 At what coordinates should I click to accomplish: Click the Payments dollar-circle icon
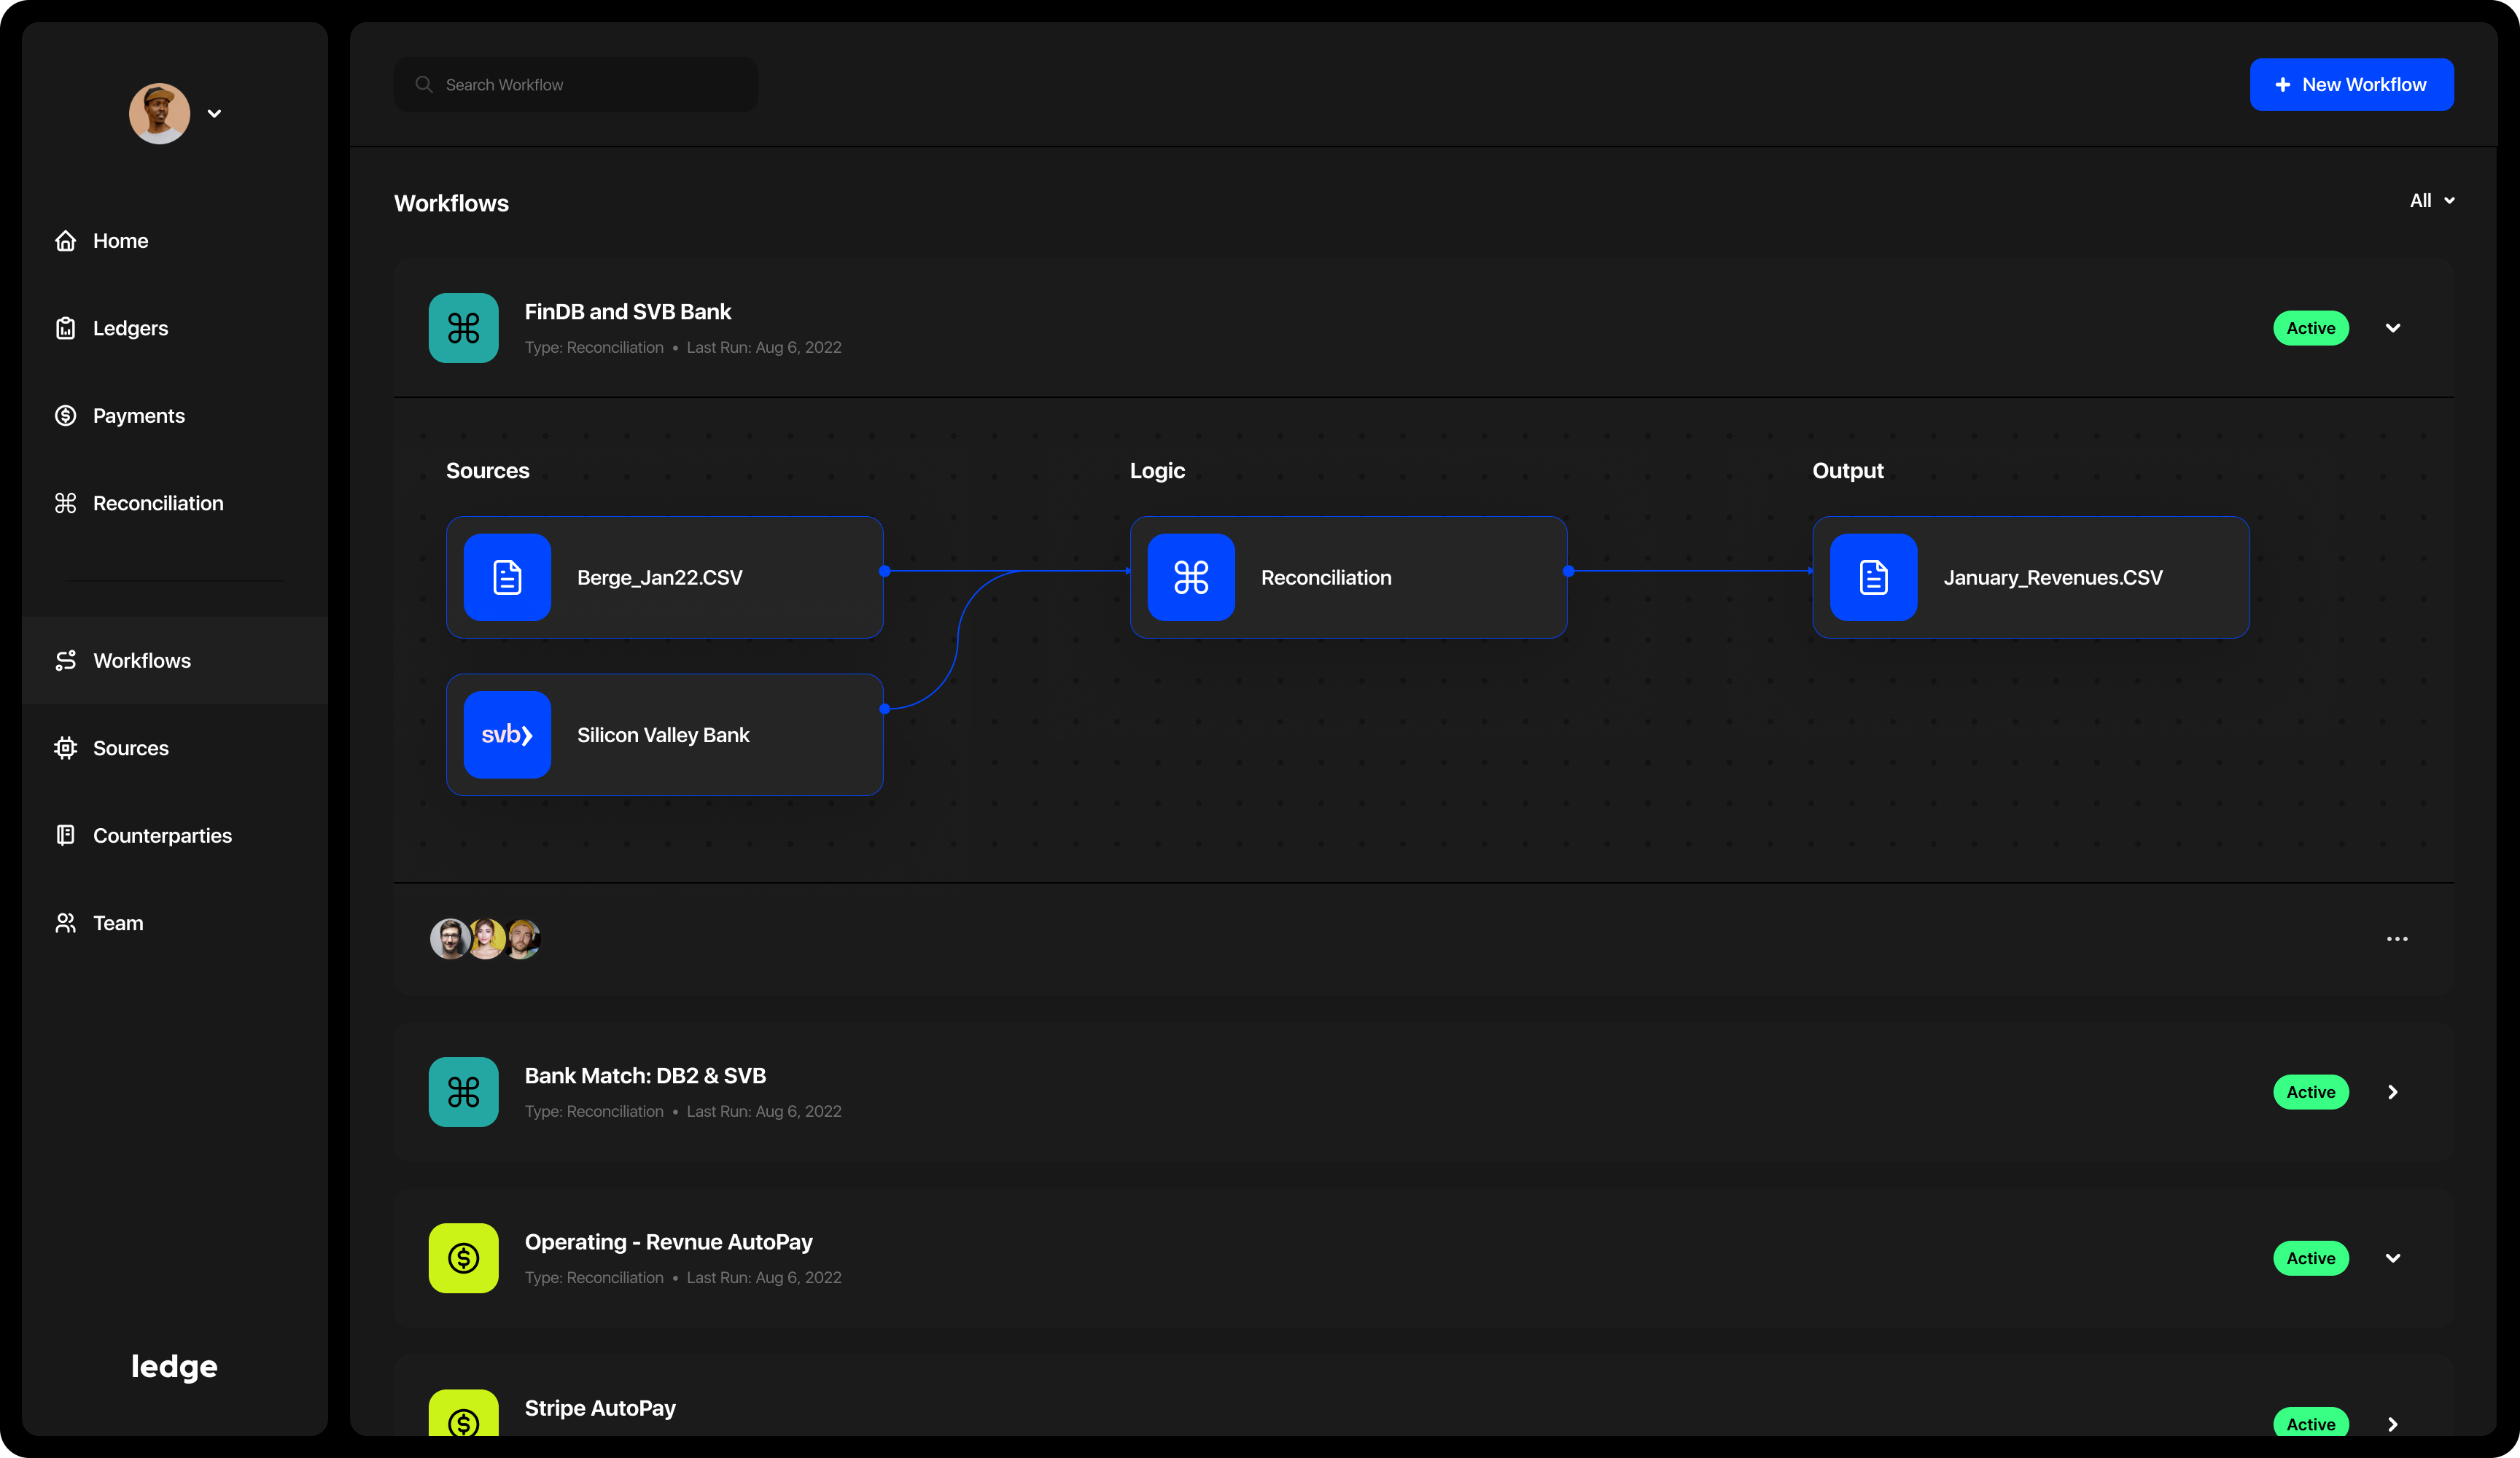[66, 416]
